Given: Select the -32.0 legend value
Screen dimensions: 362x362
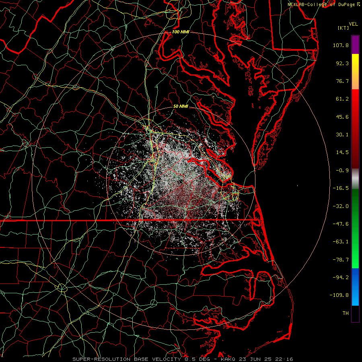Looking at the screenshot, I should pos(341,206).
